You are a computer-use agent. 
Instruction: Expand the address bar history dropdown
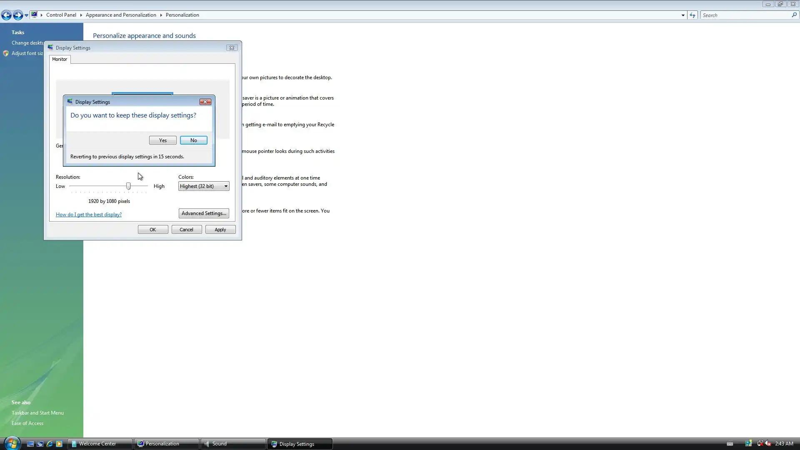(x=683, y=15)
